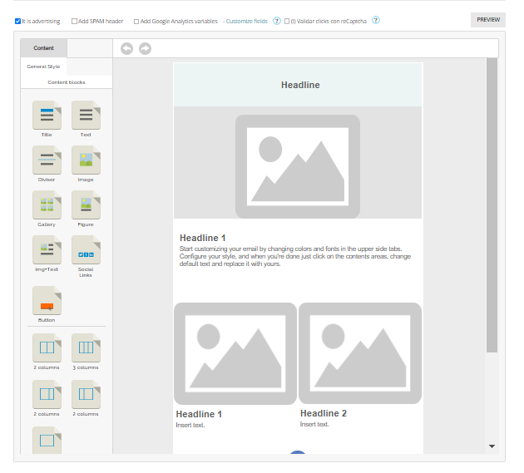This screenshot has height=473, width=524.
Task: Open the Content tab
Action: [43, 48]
